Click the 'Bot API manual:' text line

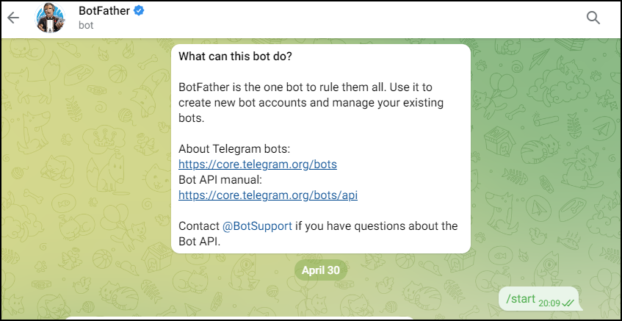(220, 180)
